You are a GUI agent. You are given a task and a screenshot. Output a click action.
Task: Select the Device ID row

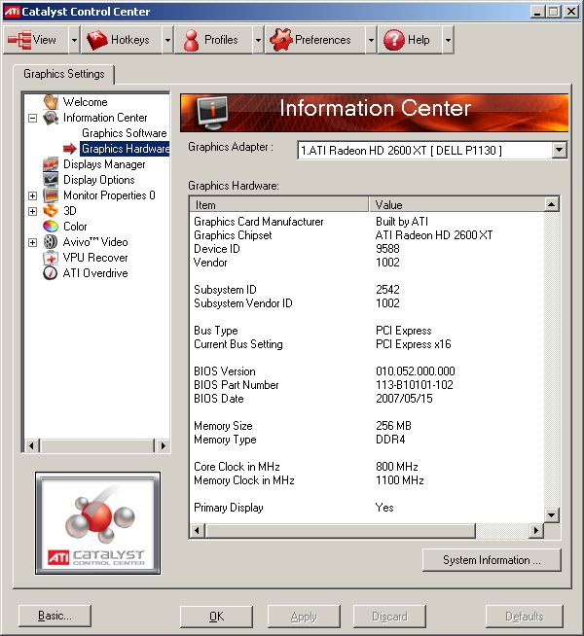367,249
